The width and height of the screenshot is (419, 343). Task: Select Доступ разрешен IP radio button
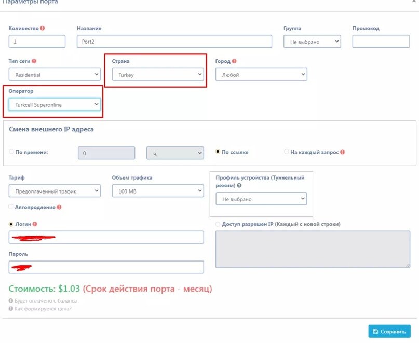(x=218, y=224)
